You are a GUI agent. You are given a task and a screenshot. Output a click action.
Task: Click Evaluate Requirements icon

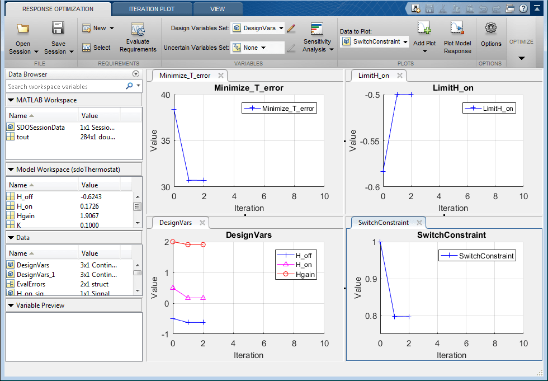(x=138, y=29)
